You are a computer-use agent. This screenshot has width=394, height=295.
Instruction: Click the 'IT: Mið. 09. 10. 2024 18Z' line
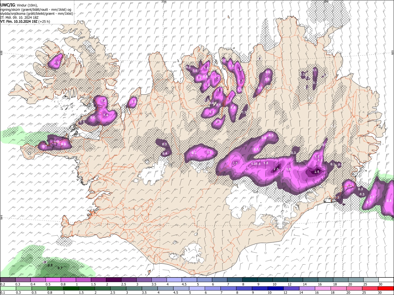(x=19, y=18)
